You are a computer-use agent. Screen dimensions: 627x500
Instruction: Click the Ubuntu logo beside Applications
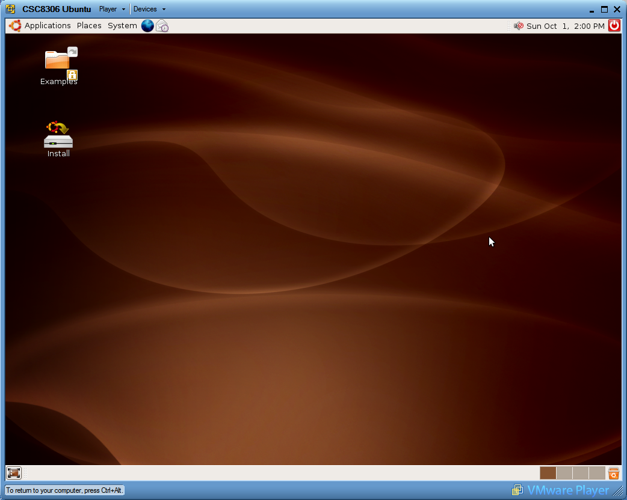pos(15,26)
